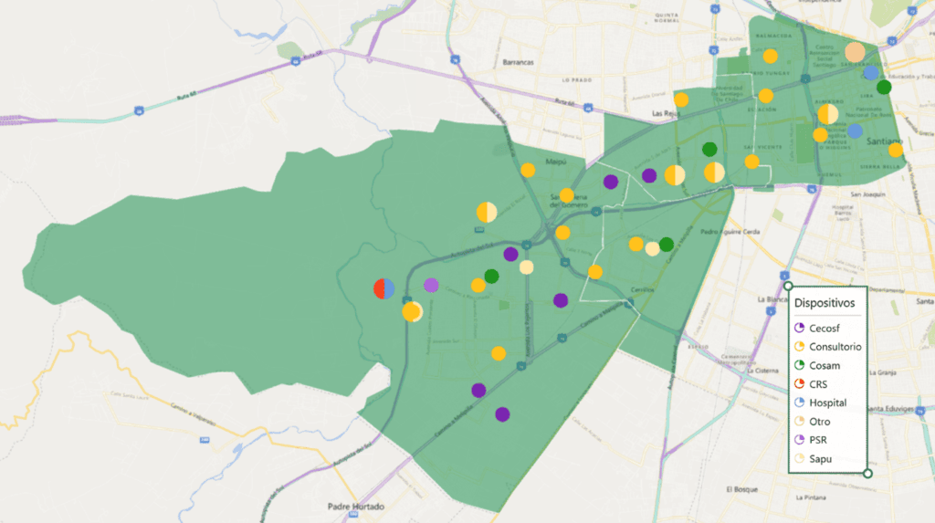This screenshot has width=935, height=523.
Task: Click the Consultorio label in the legend
Action: pyautogui.click(x=835, y=347)
